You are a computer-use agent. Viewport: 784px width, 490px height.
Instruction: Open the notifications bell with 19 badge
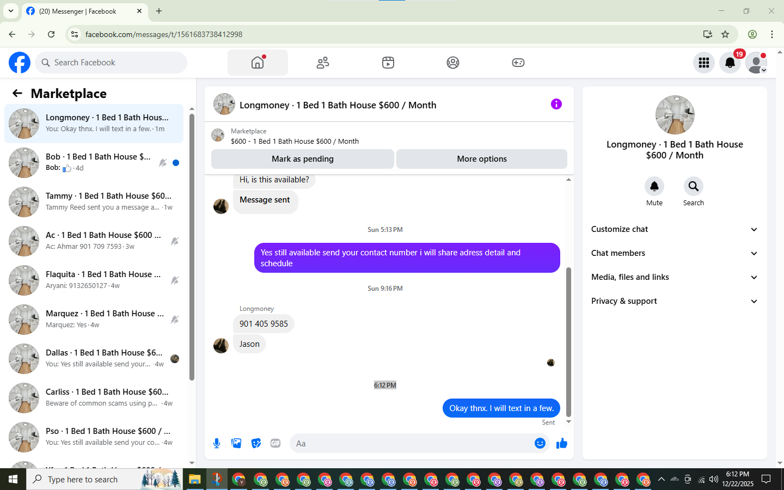coord(730,63)
